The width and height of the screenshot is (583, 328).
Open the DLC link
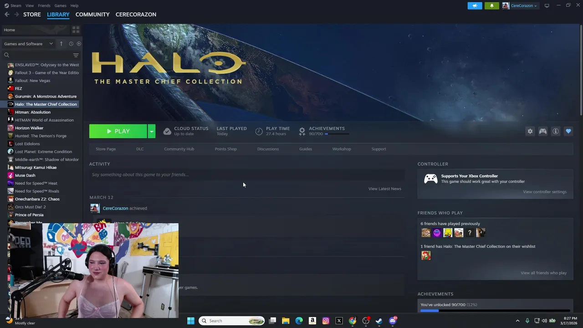(140, 149)
